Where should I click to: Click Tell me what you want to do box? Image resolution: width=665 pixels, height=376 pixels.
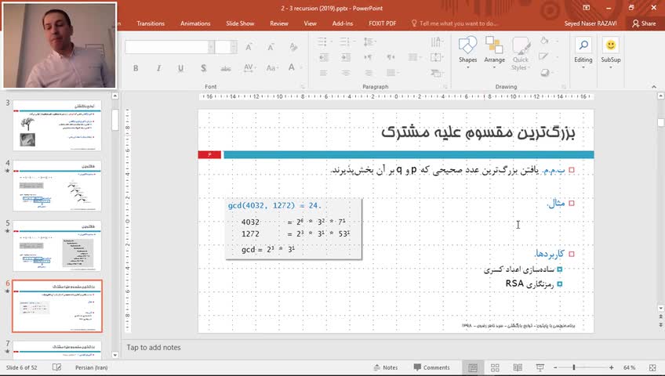click(454, 23)
